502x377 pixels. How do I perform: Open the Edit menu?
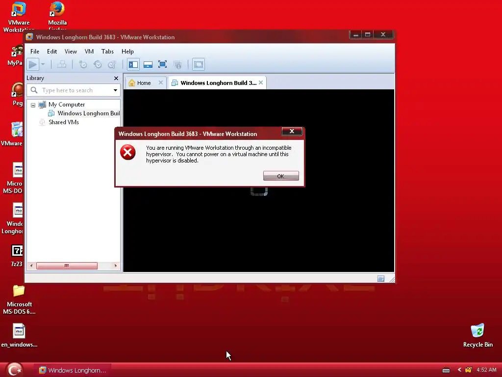52,51
